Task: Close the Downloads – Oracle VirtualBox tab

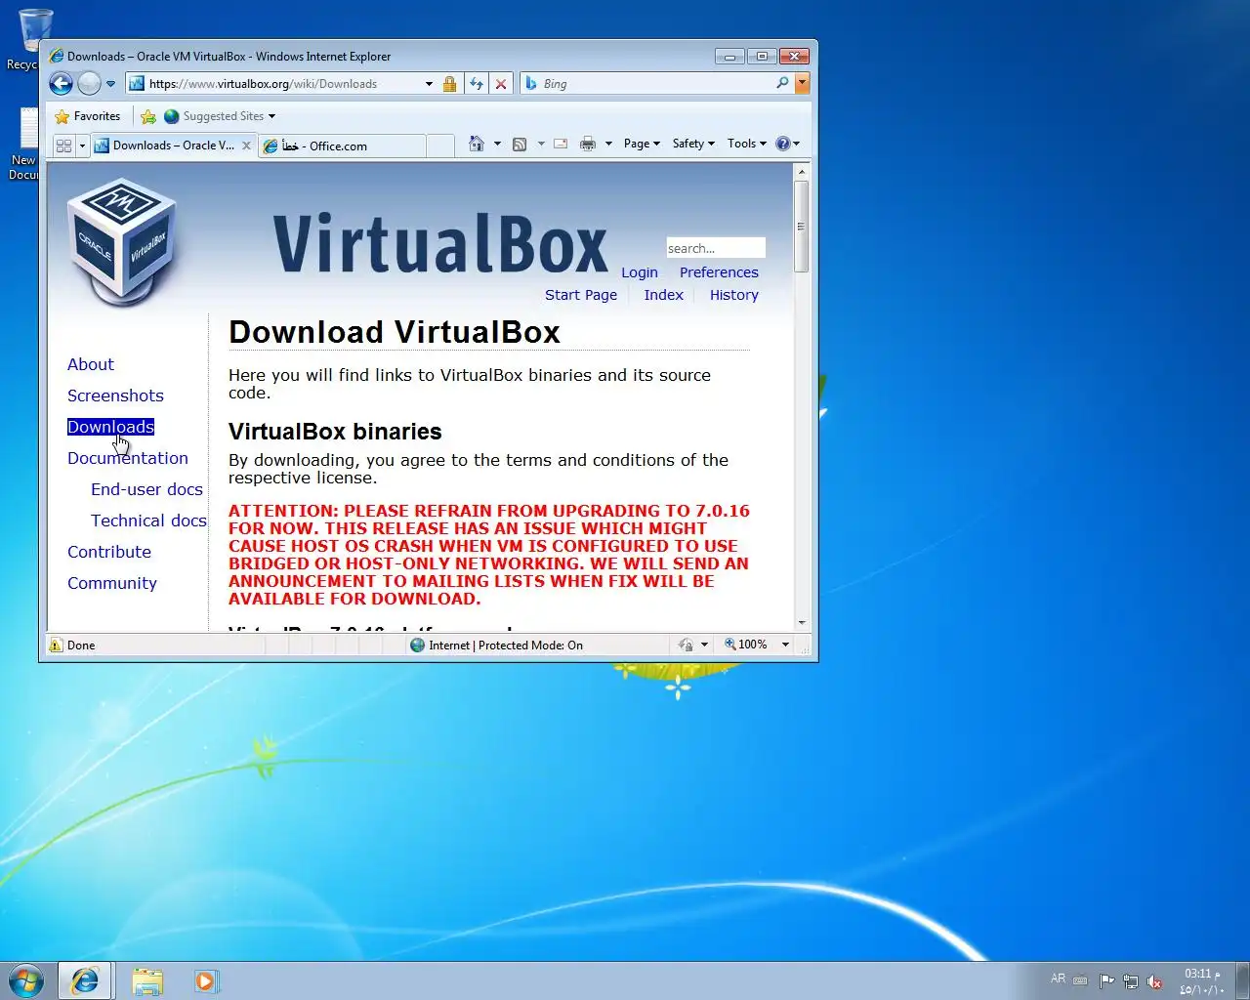Action: [247, 146]
